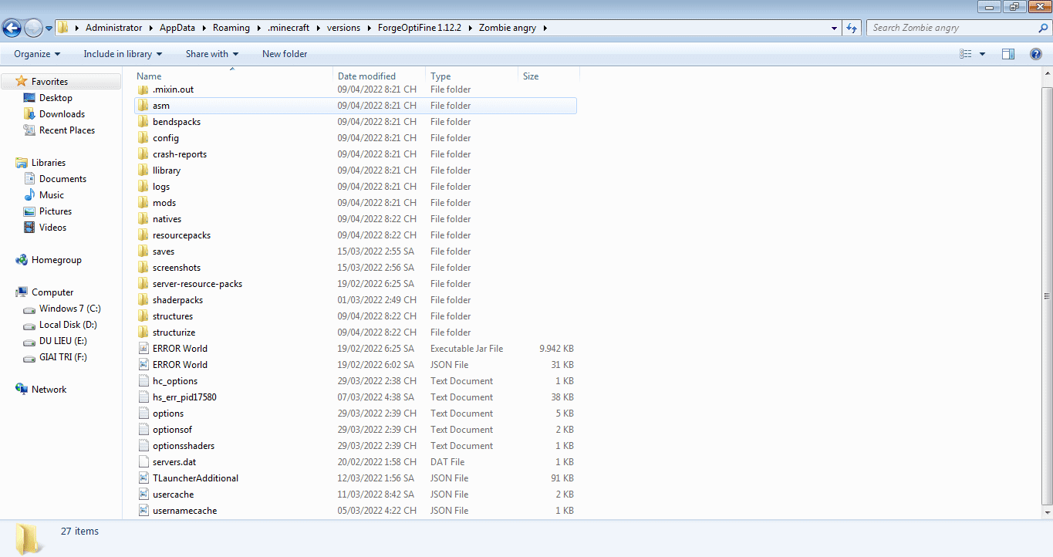Click the Pictures library icon
Image resolution: width=1053 pixels, height=557 pixels.
29,211
